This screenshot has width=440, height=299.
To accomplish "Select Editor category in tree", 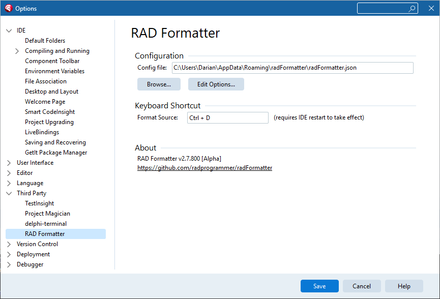I will [25, 173].
